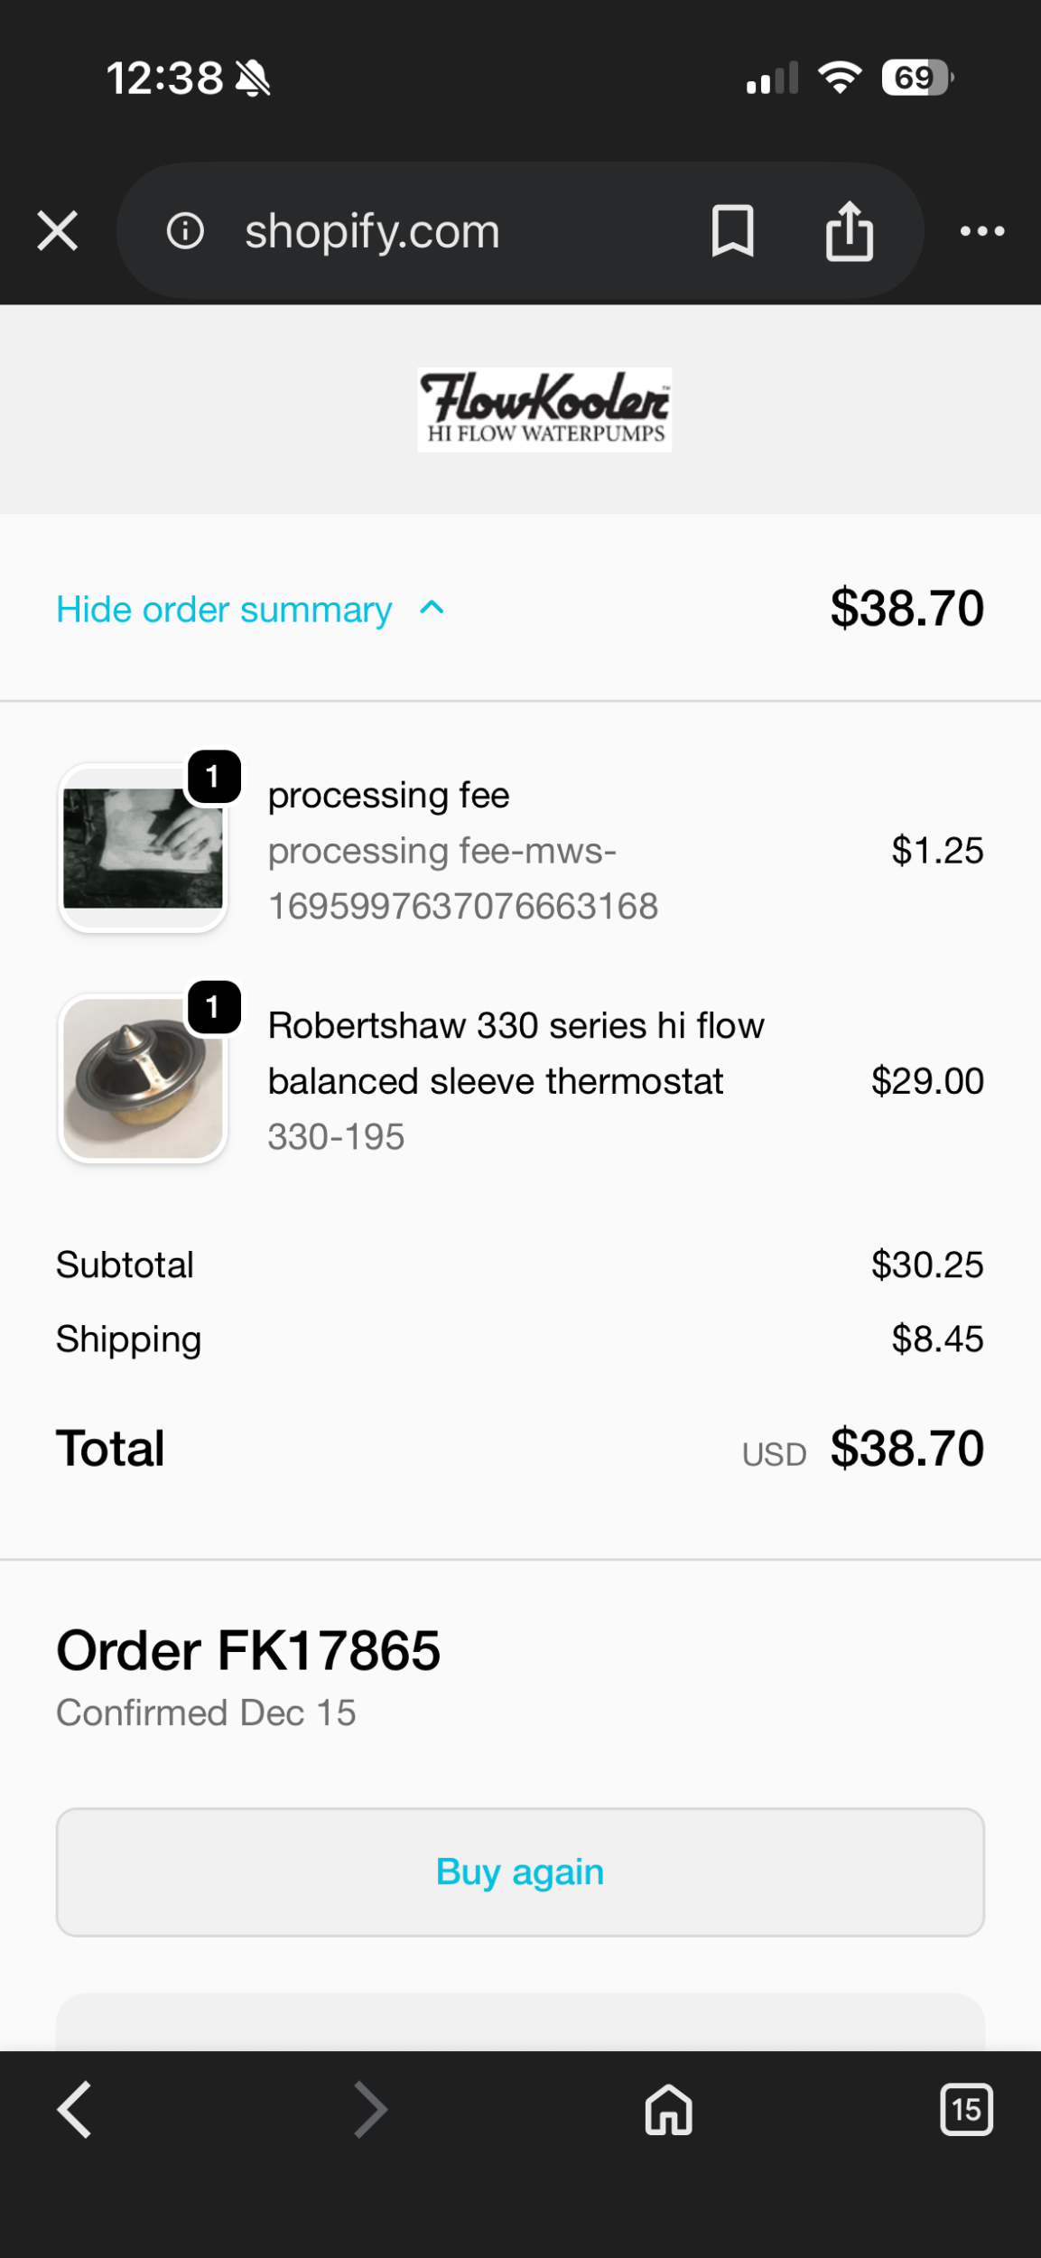Collapse the Hide order summary link
Screen dimensions: 1041x2258
coord(224,610)
